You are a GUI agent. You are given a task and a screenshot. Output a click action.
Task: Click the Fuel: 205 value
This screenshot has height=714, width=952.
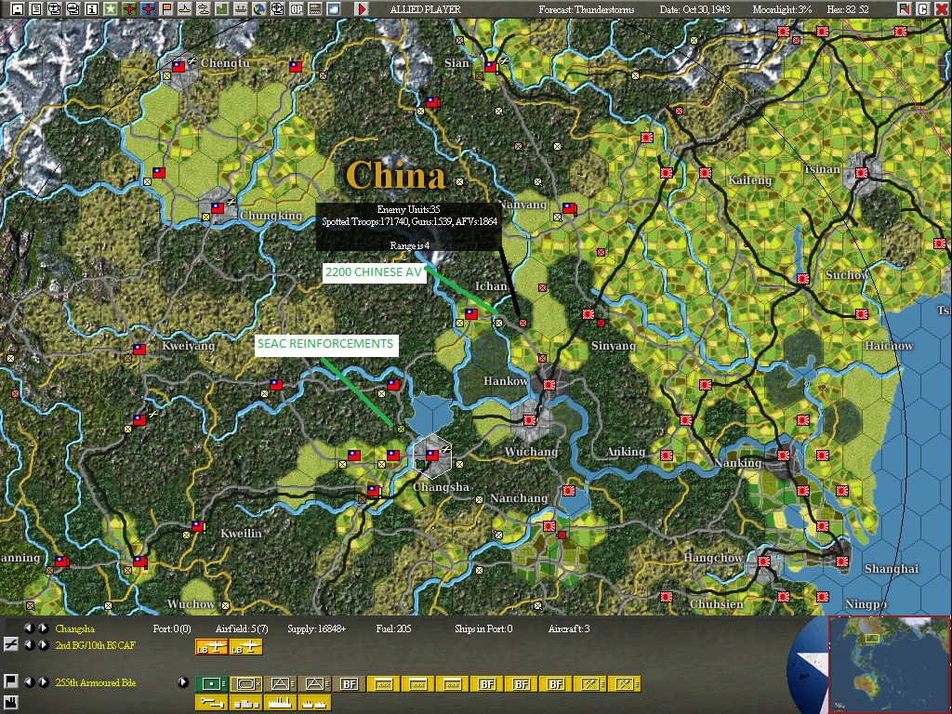tap(393, 628)
